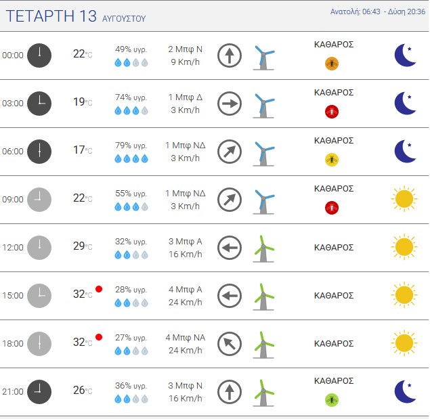Click the yellow mosquito icon at 06:00

tap(332, 160)
